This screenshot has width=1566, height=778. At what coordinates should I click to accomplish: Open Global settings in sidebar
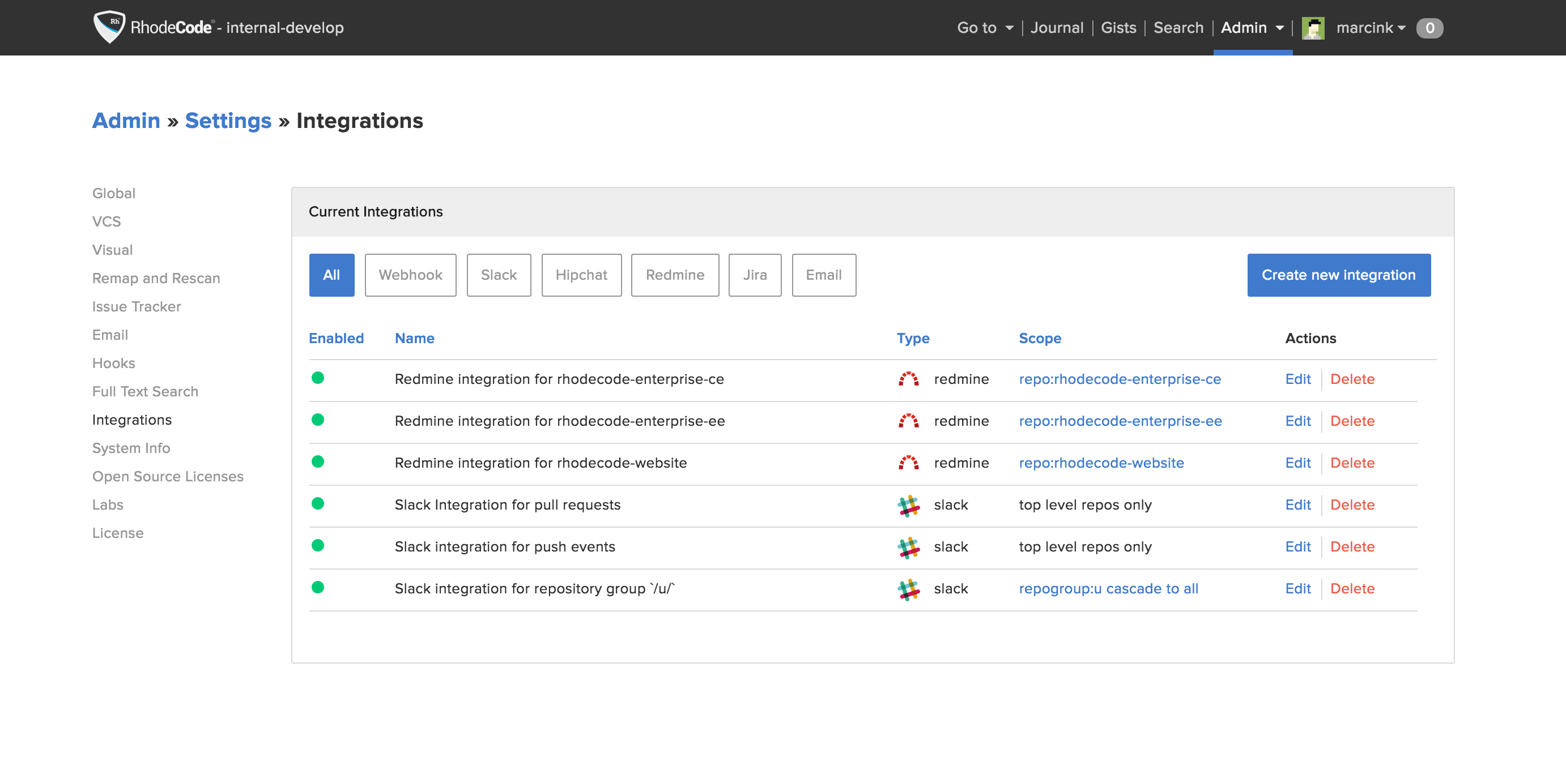[x=114, y=193]
